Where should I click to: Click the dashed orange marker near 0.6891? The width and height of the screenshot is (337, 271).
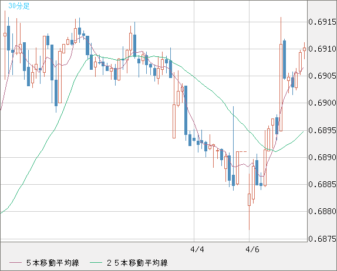pos(243,152)
